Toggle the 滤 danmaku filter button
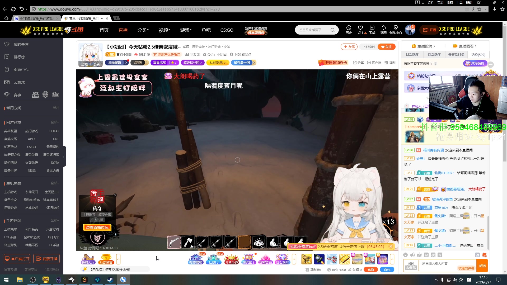The width and height of the screenshot is (507, 285). coord(477,255)
